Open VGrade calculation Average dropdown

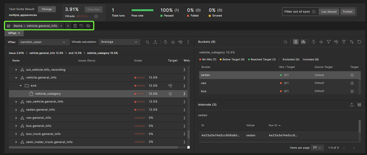[119, 42]
